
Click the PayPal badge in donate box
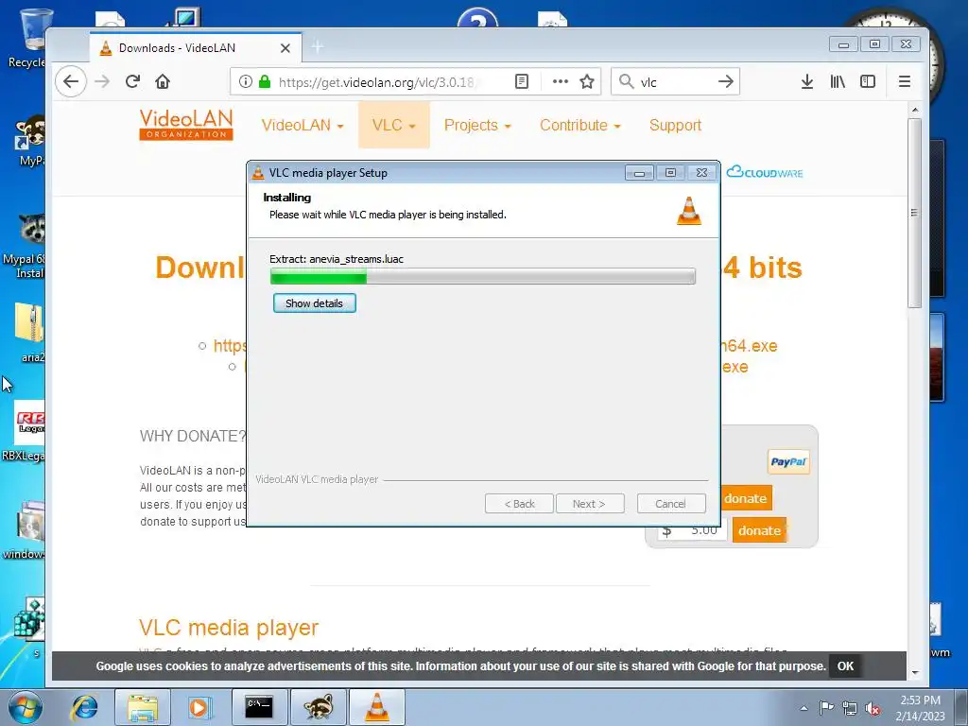click(788, 461)
